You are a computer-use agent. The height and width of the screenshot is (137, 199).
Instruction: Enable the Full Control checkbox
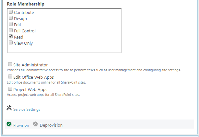click(x=11, y=30)
